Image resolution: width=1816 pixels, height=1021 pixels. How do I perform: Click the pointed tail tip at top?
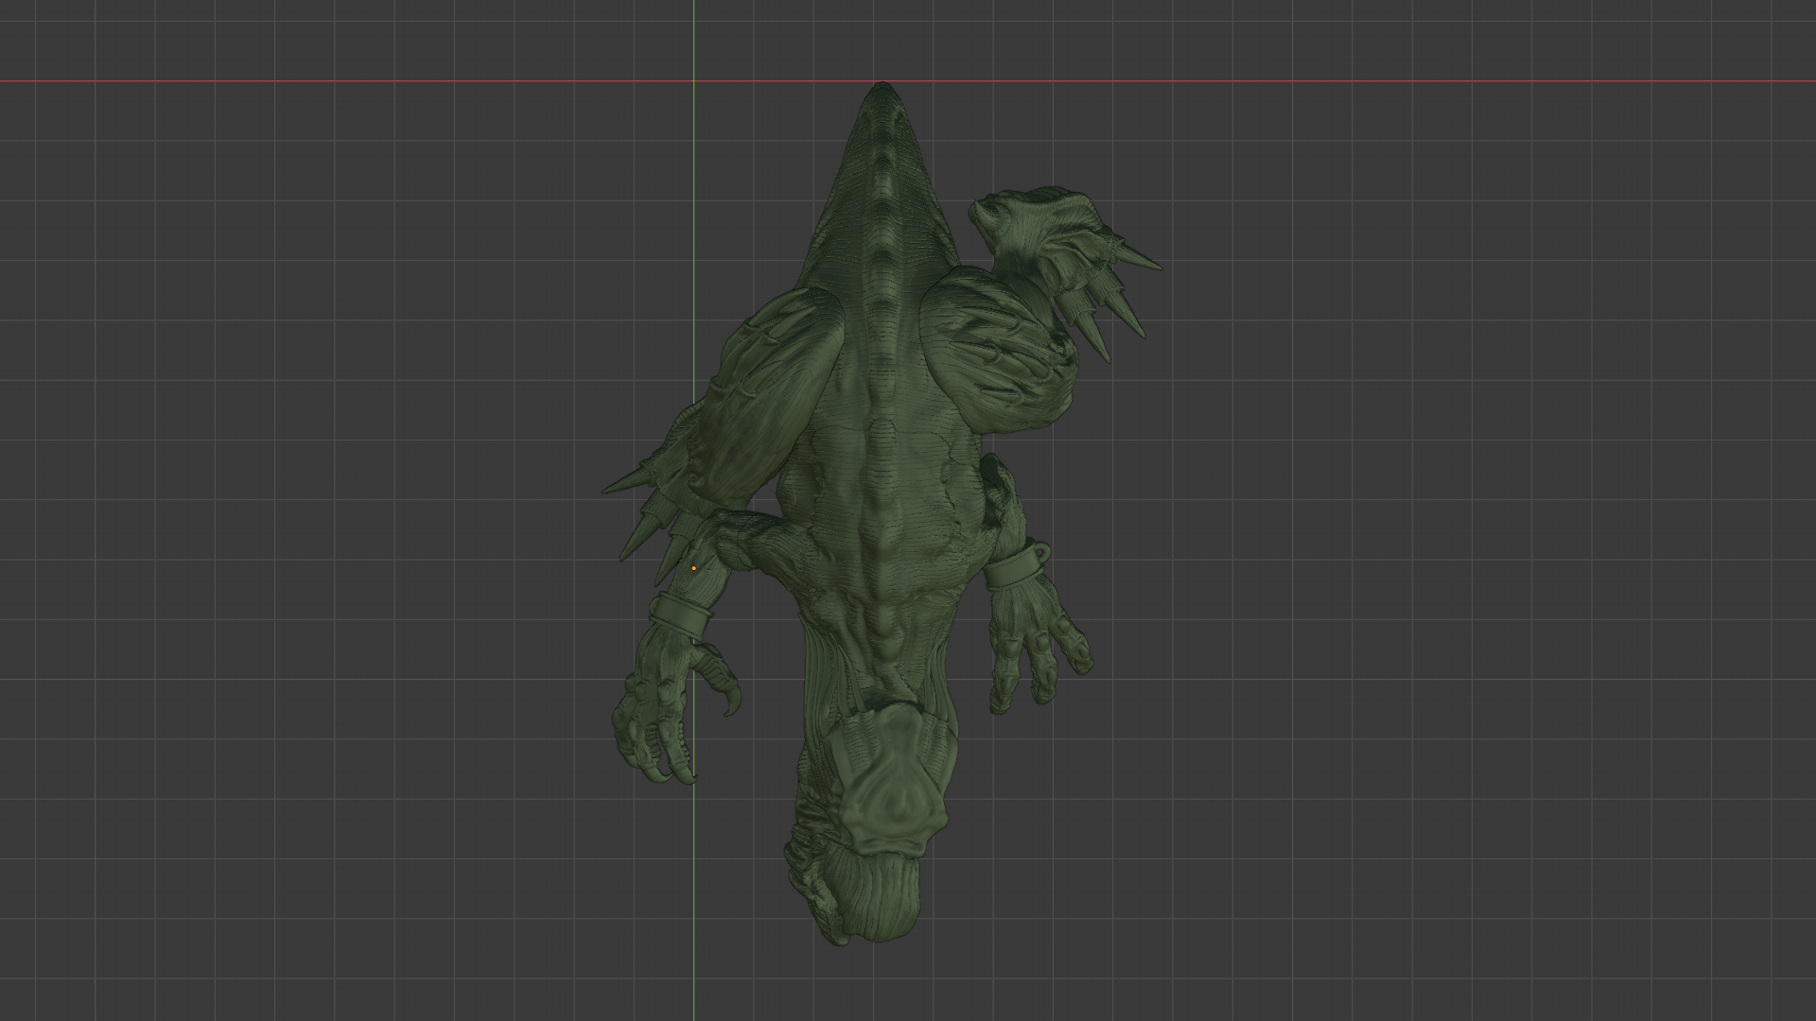882,90
